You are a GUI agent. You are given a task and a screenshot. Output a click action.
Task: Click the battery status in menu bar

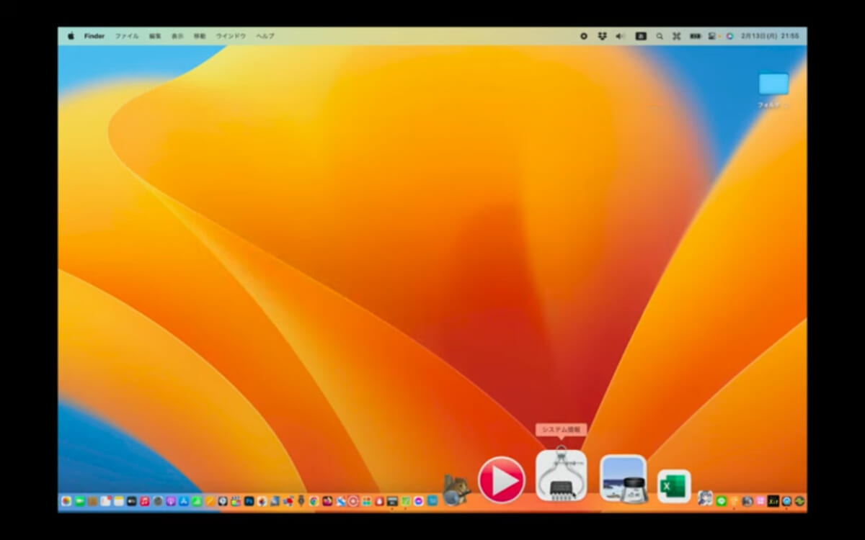coord(695,36)
